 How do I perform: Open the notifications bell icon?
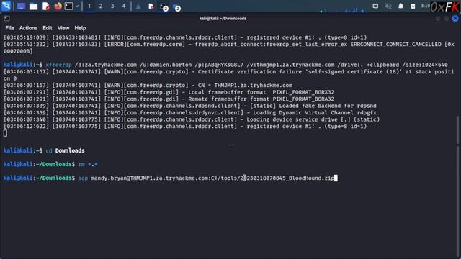pos(400,6)
